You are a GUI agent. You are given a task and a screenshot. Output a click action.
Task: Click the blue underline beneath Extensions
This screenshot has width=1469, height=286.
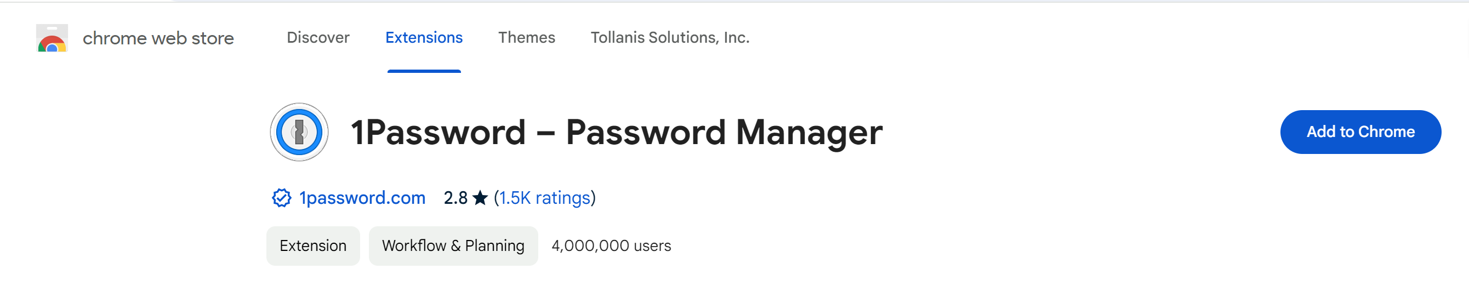[424, 71]
